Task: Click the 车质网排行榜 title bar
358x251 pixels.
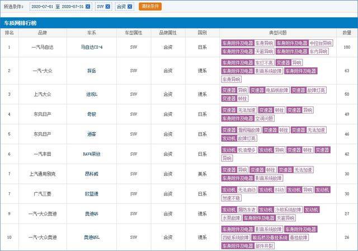Action: pos(179,23)
